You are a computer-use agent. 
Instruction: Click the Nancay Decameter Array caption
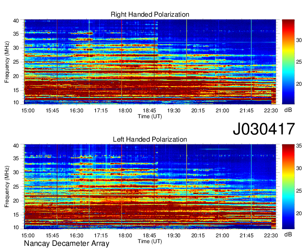tap(66, 244)
